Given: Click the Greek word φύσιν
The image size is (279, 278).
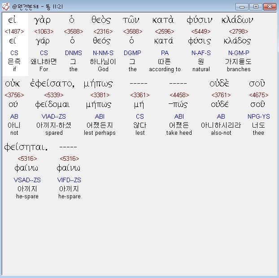Looking at the screenshot, I should pos(199,20).
